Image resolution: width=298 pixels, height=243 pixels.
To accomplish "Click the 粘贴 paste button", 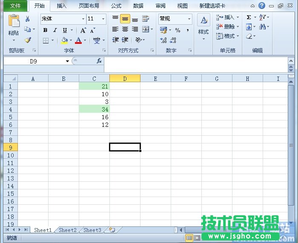I will click(14, 26).
